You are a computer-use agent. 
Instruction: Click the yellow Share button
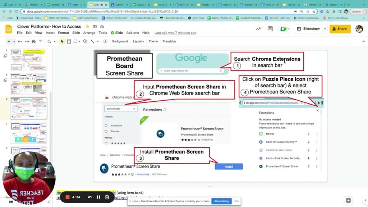click(340, 29)
